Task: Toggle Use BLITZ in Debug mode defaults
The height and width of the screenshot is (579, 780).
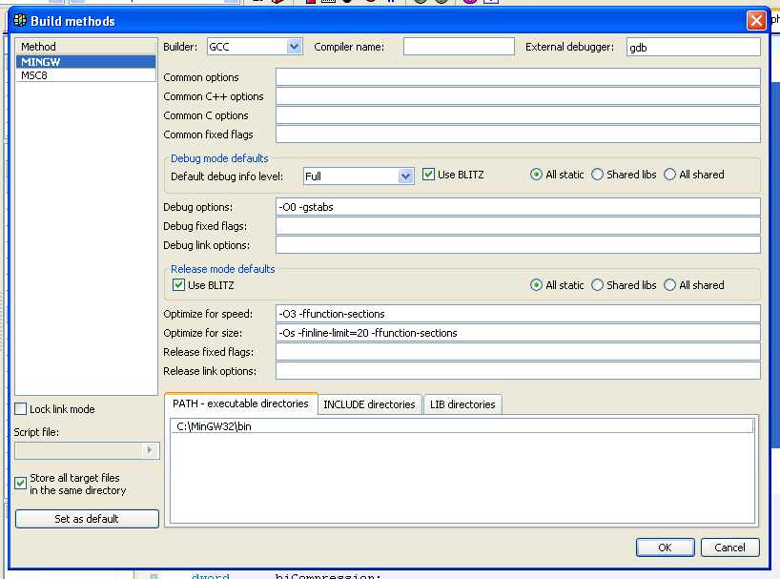Action: [x=429, y=175]
